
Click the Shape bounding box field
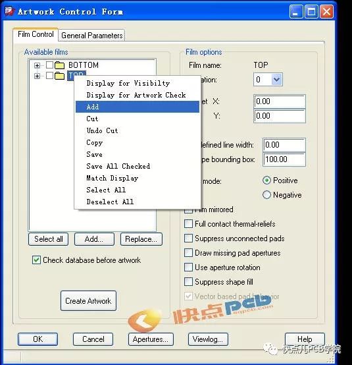point(284,159)
